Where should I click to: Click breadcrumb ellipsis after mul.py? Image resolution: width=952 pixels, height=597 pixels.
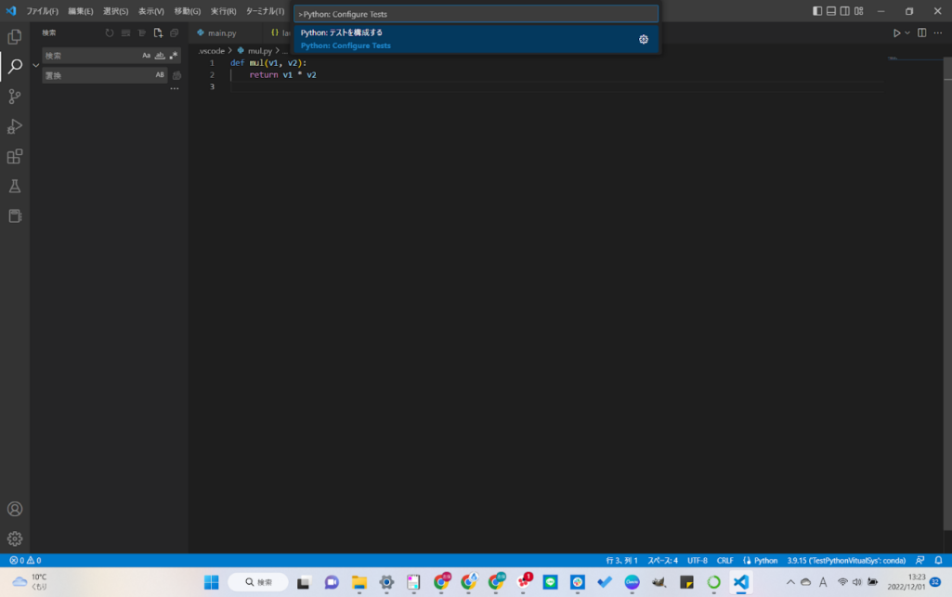pyautogui.click(x=285, y=51)
